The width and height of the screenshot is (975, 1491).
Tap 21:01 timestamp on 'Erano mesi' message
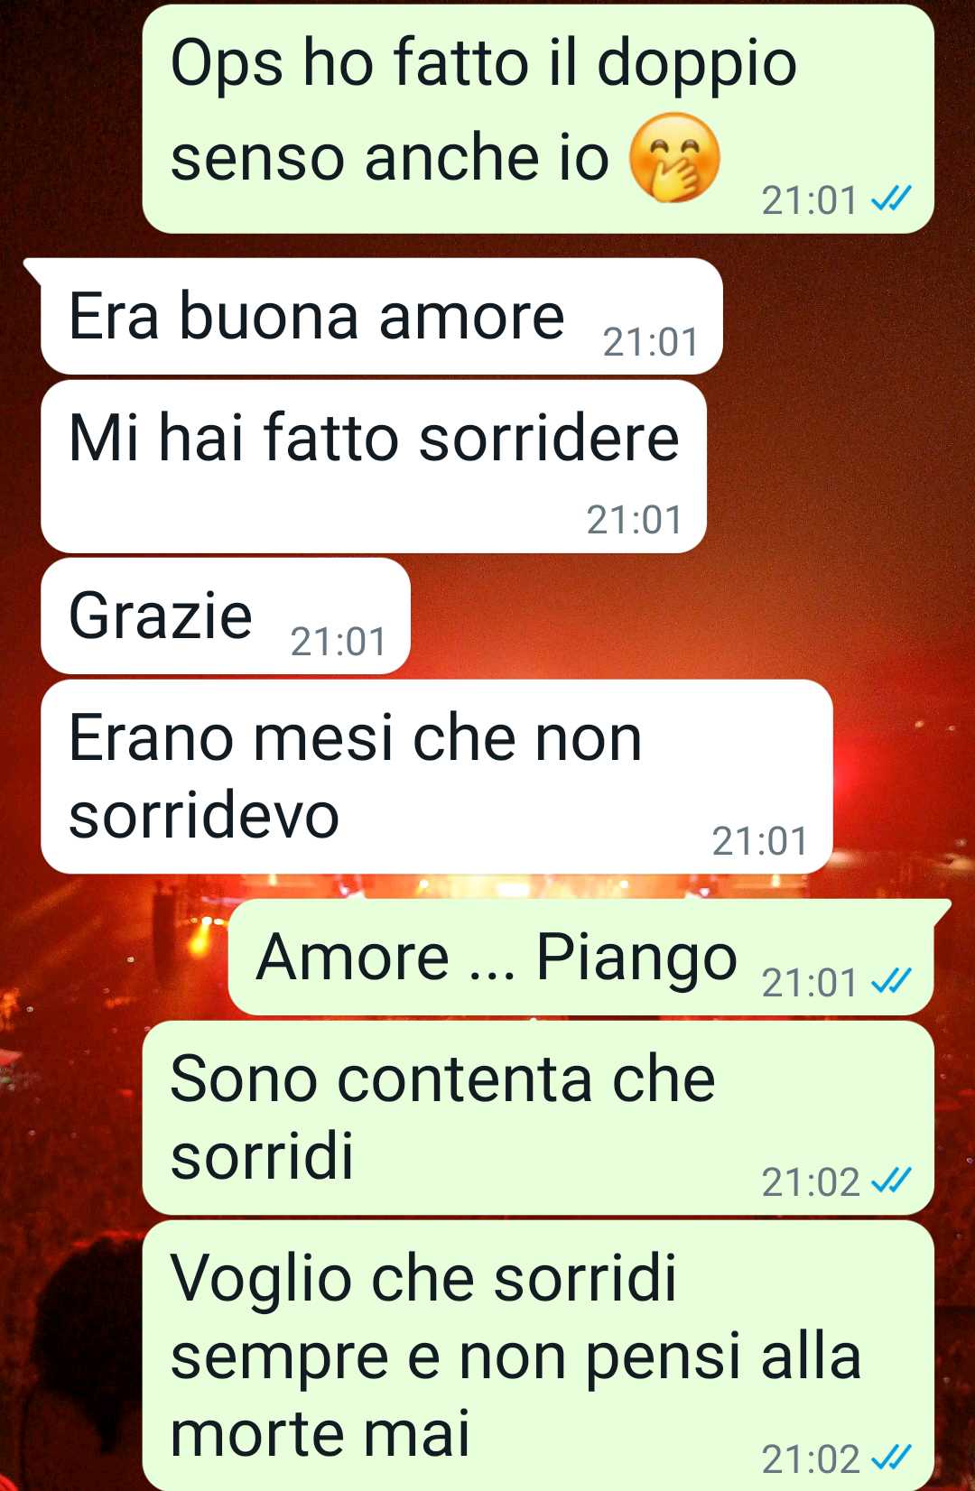pos(760,841)
